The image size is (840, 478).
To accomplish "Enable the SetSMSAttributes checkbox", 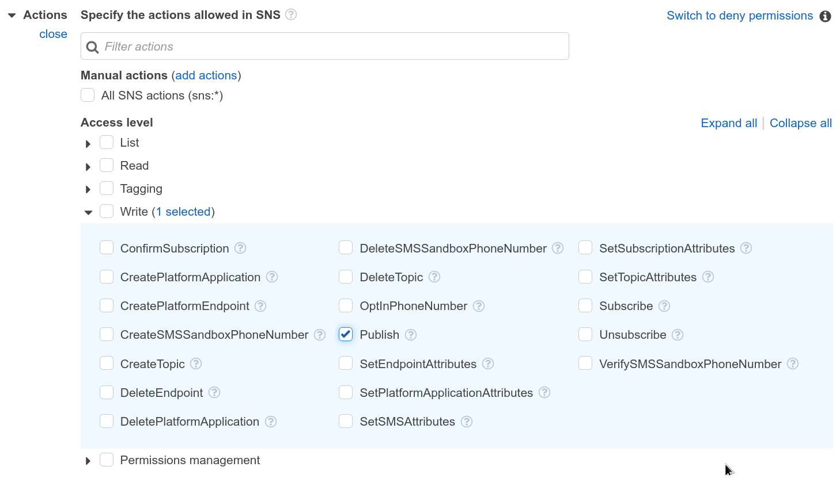I will click(x=346, y=421).
